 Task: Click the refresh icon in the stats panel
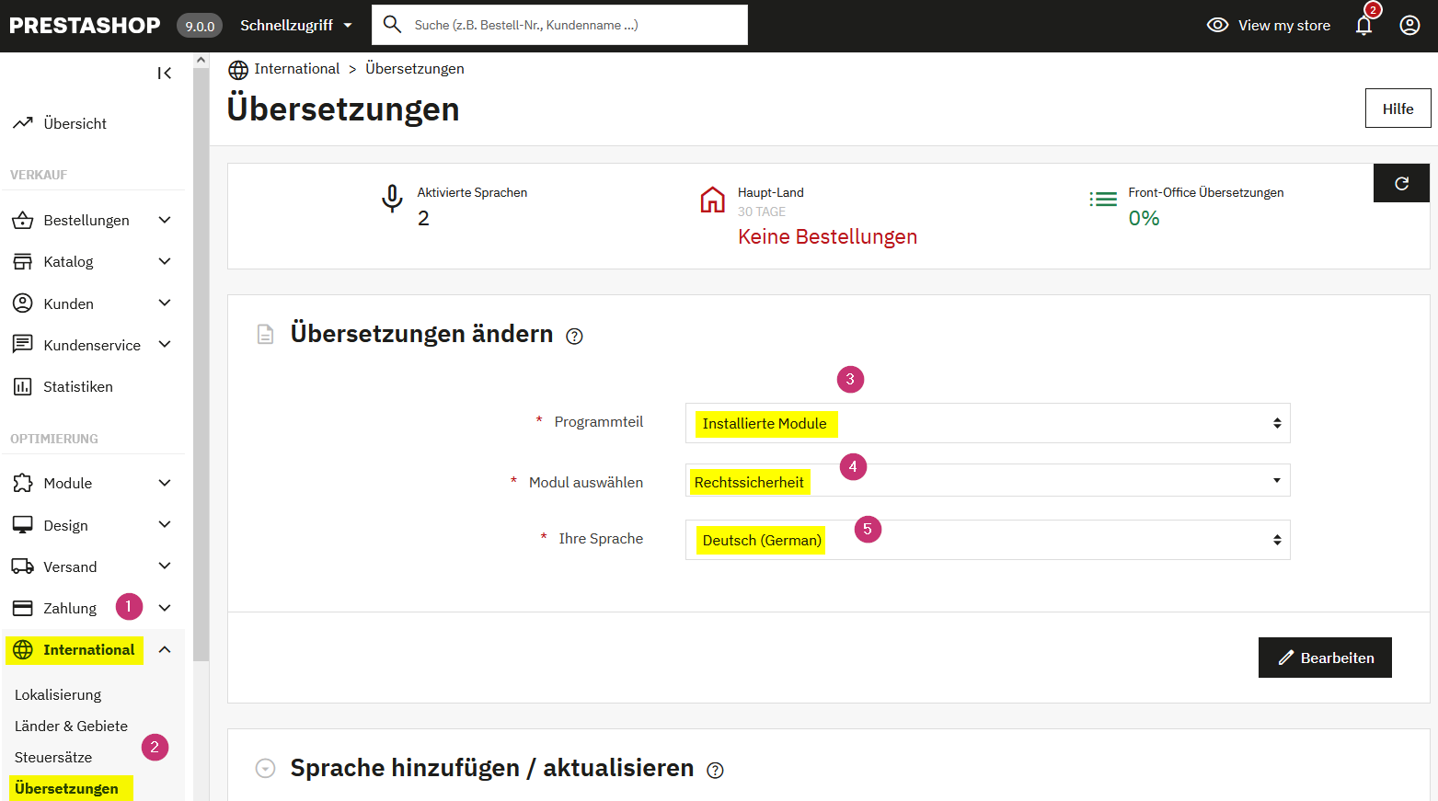1401,183
